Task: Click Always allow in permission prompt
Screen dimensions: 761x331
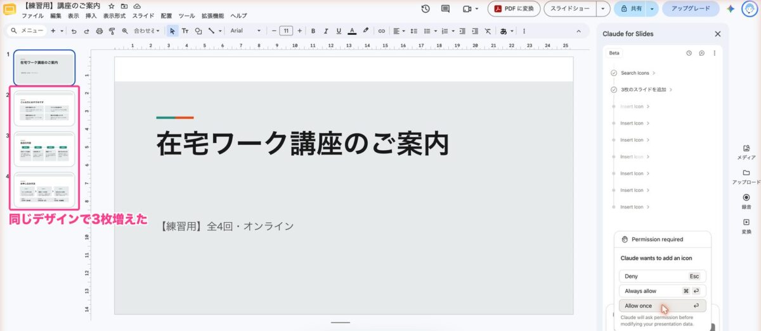Action: tap(662, 291)
